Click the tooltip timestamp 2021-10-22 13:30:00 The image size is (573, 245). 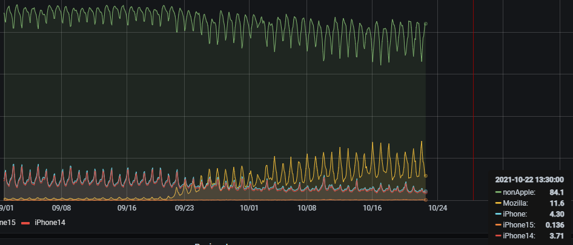(x=529, y=180)
